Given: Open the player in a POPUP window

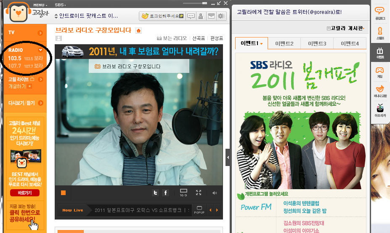Looking at the screenshot, I should [199, 210].
